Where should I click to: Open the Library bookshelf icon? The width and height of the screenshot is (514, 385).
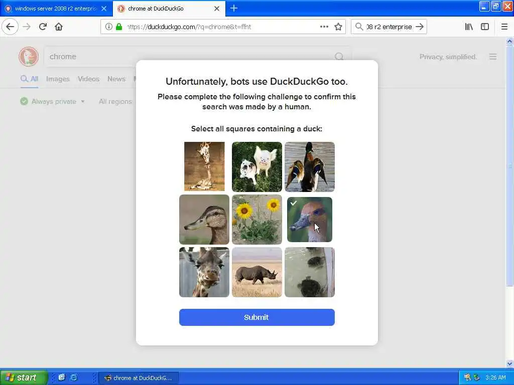(x=469, y=27)
